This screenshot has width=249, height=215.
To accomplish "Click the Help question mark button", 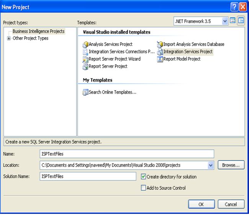I will [x=234, y=7].
